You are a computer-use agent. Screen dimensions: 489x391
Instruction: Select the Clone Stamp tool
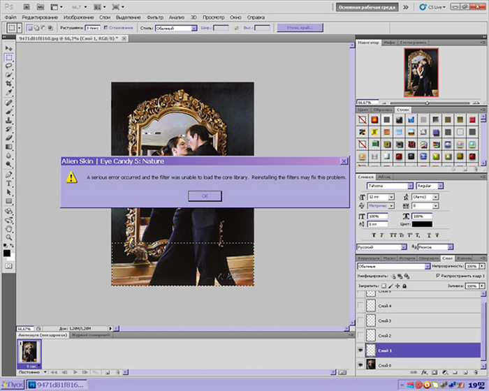pos(8,120)
